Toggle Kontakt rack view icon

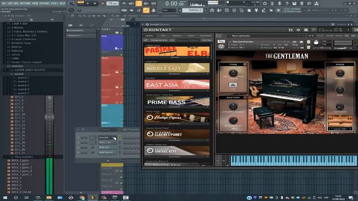(306, 30)
